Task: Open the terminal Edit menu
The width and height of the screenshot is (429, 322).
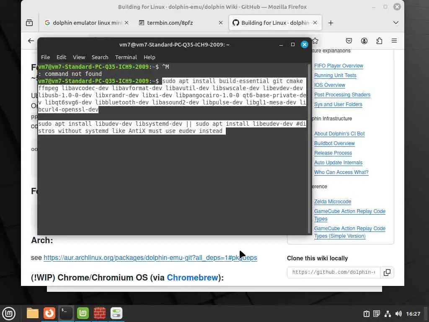Action: 61,57
